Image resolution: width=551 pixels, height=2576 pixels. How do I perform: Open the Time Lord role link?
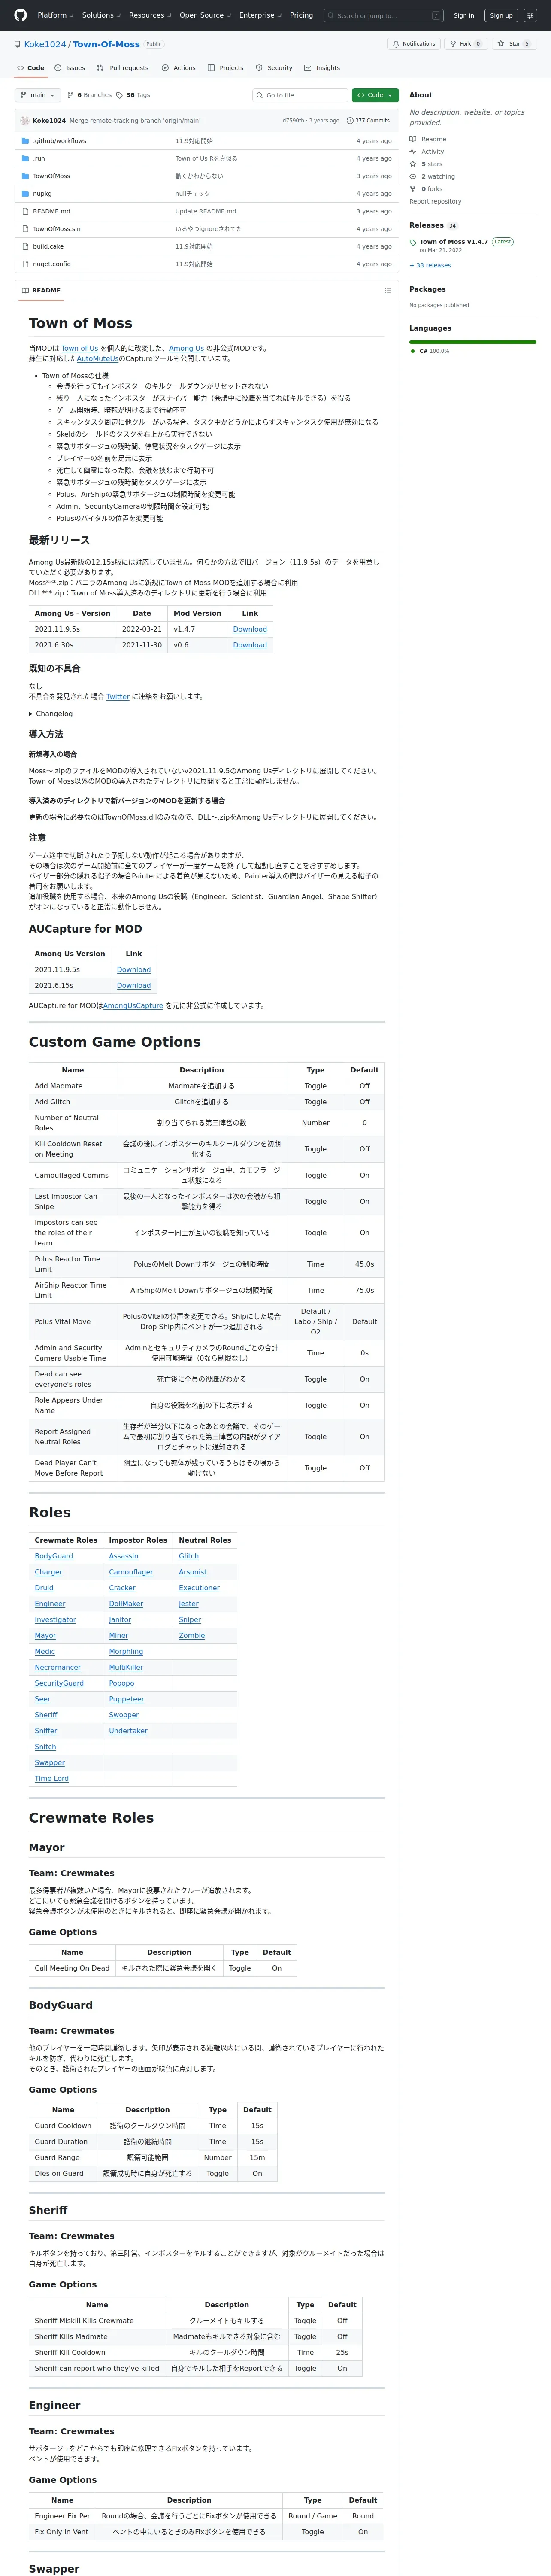click(52, 1779)
